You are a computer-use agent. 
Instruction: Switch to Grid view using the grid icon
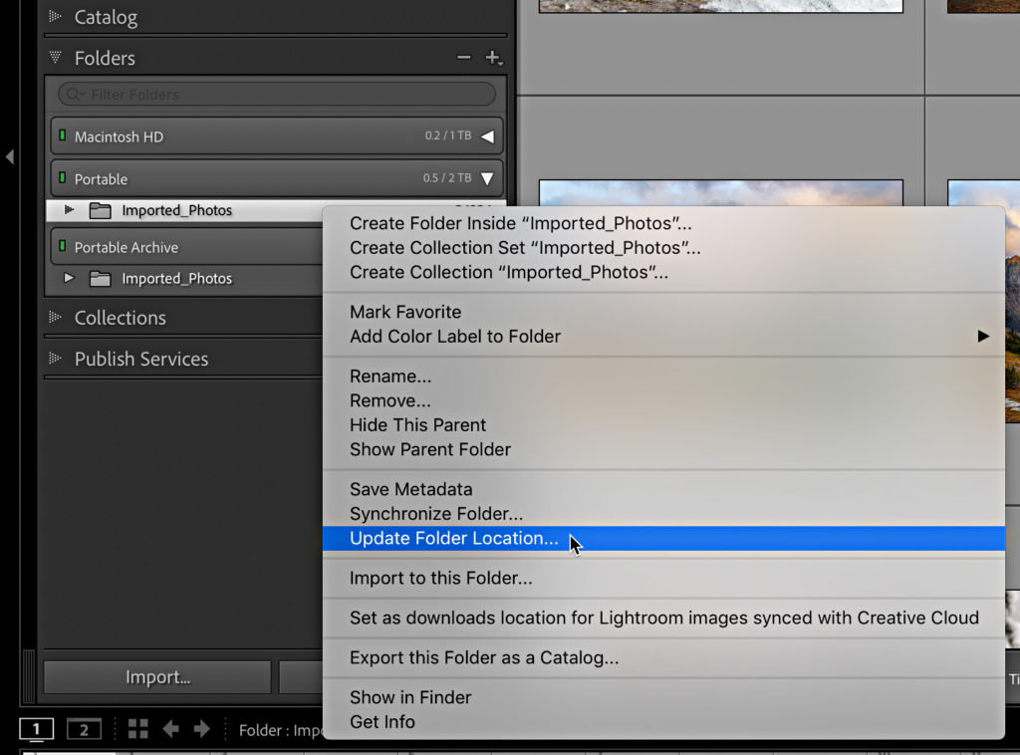(137, 729)
